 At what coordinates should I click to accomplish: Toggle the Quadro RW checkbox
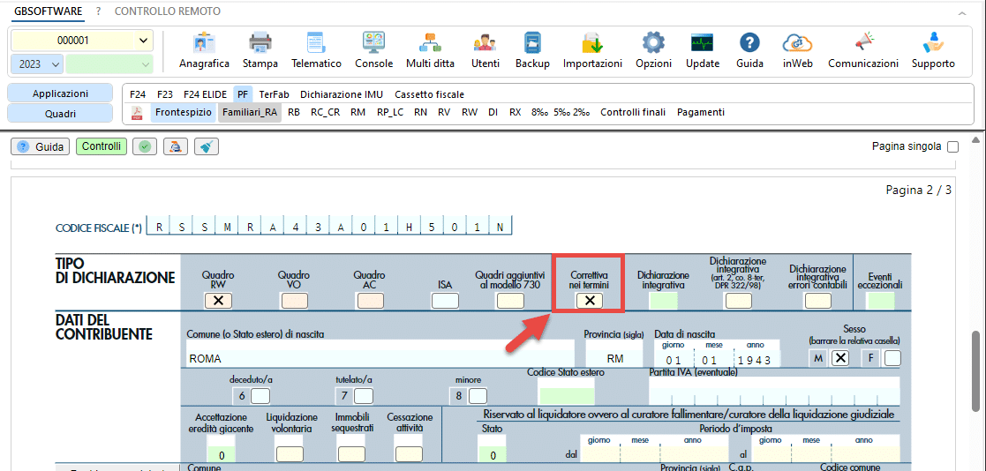pos(218,301)
